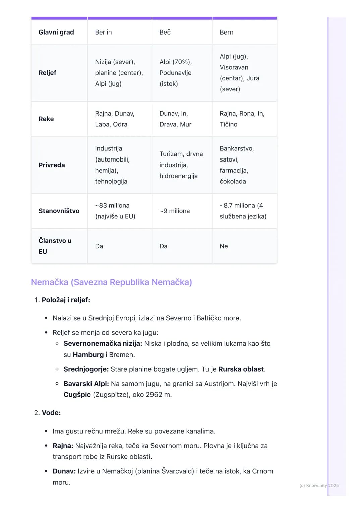Select the Ne cell for EU membership

coord(244,246)
